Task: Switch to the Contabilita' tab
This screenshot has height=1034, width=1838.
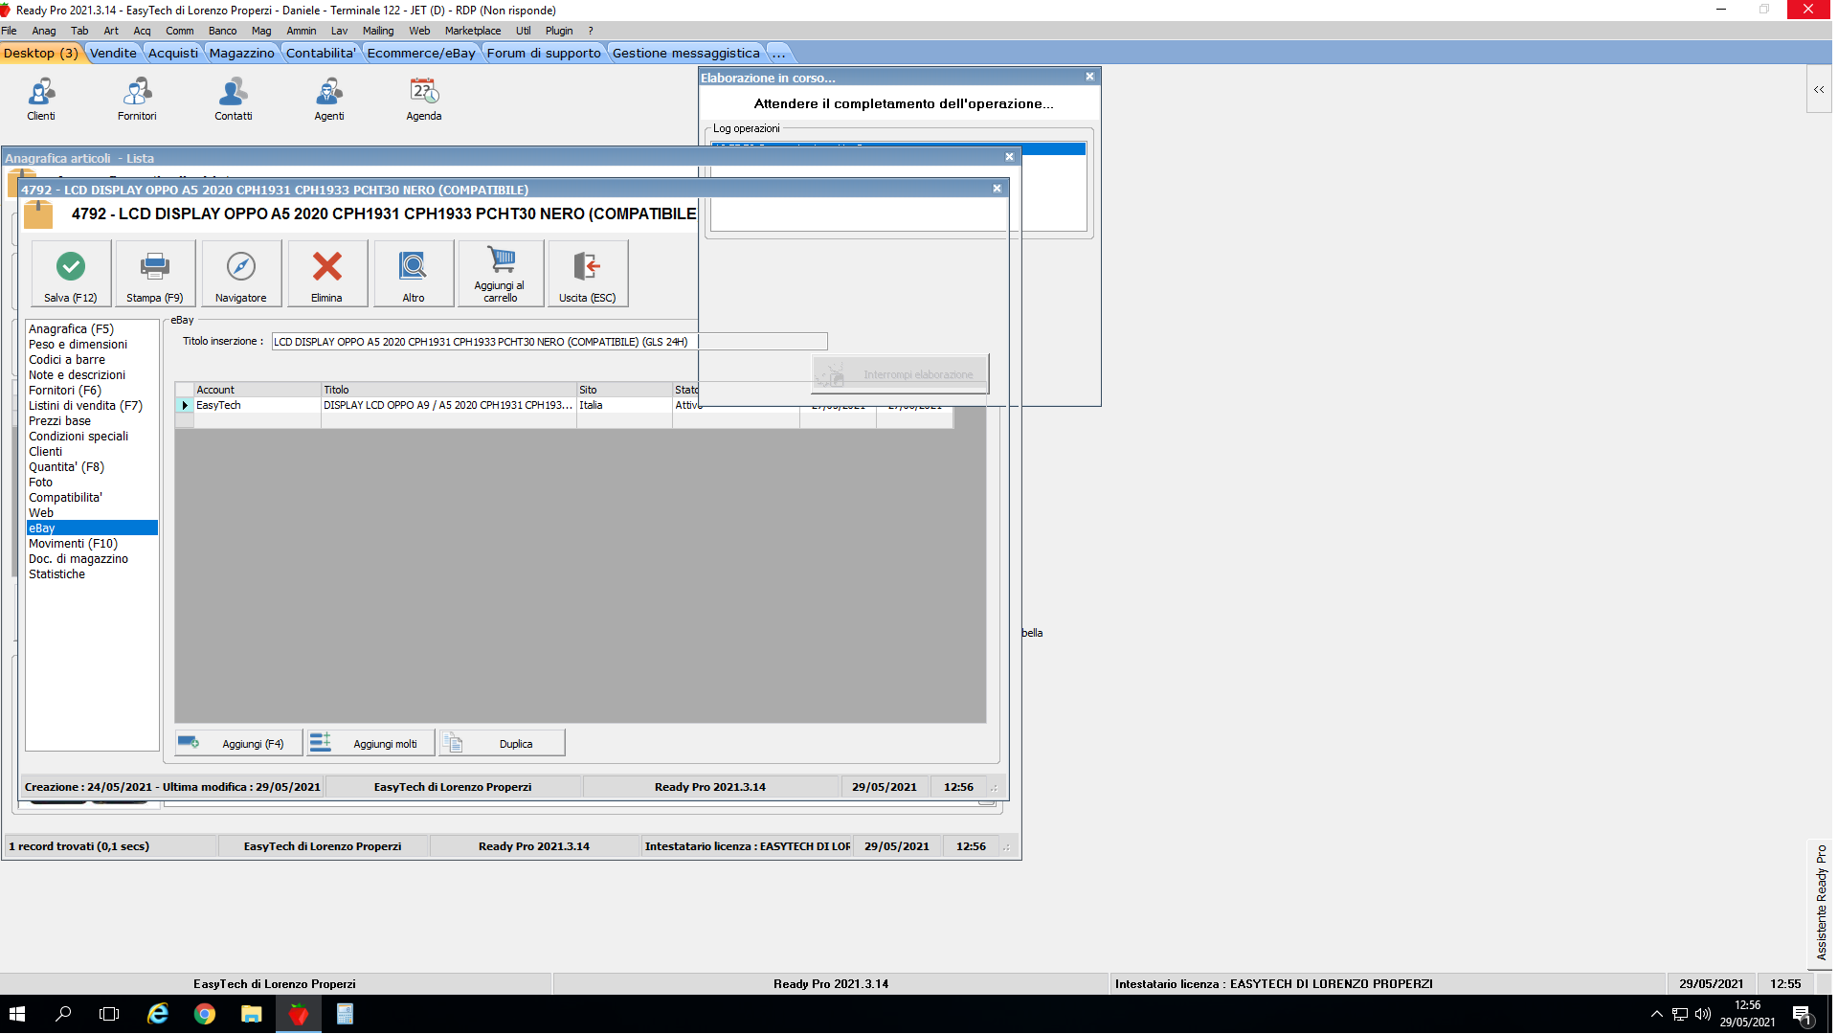Action: [321, 53]
